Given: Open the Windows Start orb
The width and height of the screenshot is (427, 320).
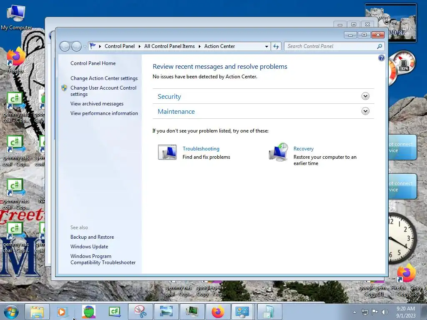Looking at the screenshot, I should pyautogui.click(x=11, y=312).
